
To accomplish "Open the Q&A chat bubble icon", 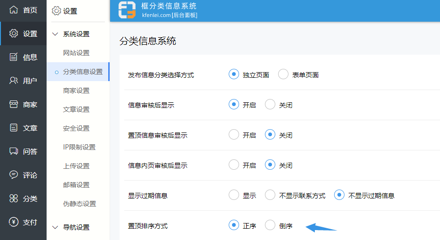I will [14, 151].
